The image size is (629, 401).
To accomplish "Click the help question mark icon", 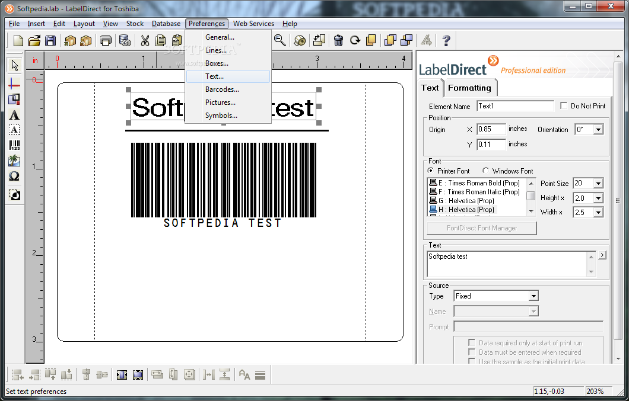I will (x=446, y=40).
